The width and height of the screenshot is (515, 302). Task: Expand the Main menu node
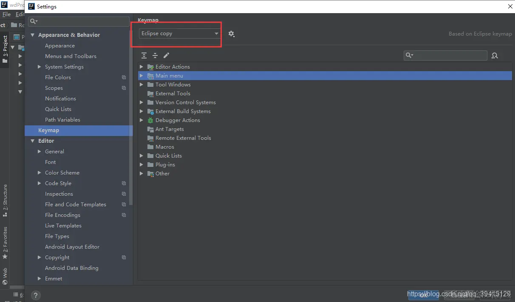coord(141,76)
